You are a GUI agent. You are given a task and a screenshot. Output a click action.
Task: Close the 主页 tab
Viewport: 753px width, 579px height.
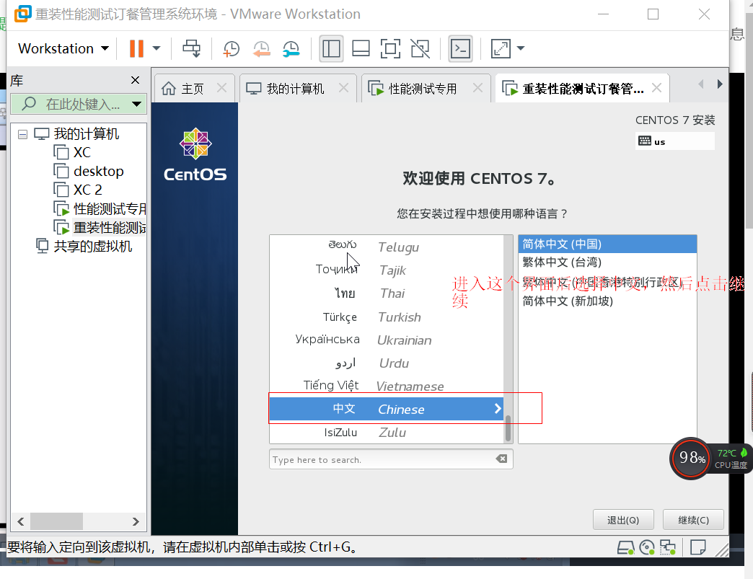coord(221,88)
